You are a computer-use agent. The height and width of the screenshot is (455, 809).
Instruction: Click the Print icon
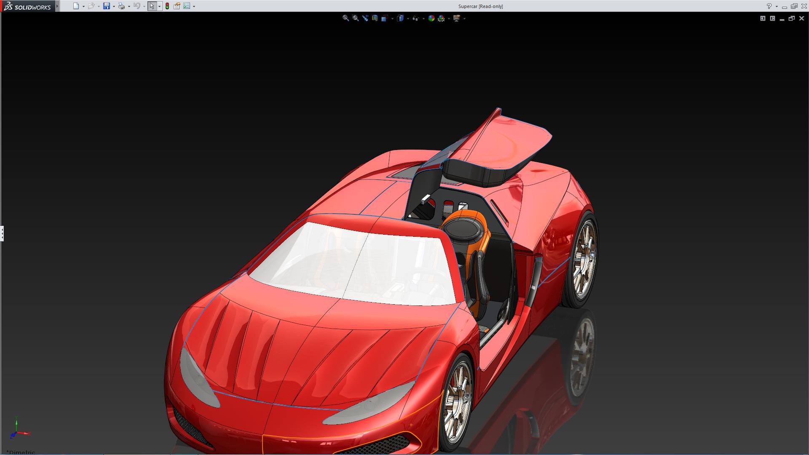pos(121,6)
